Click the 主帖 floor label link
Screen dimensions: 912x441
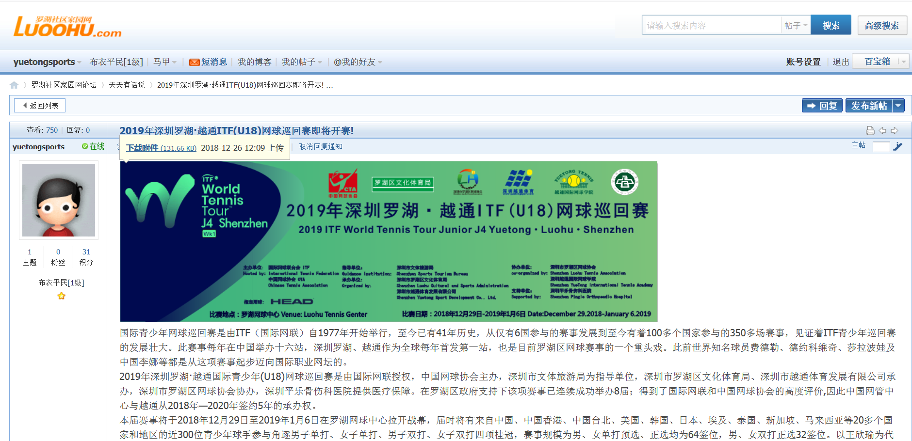click(859, 145)
